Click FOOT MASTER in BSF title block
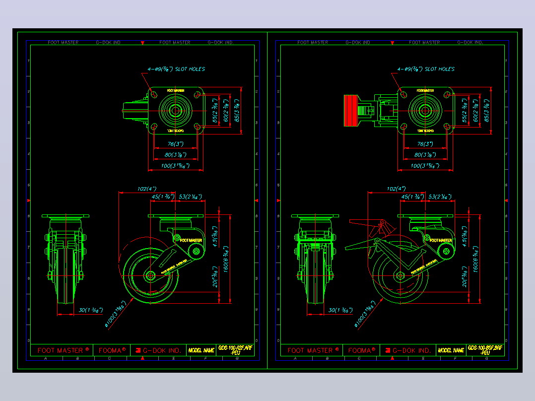Screen dimensions: 535x401 pos(313,350)
